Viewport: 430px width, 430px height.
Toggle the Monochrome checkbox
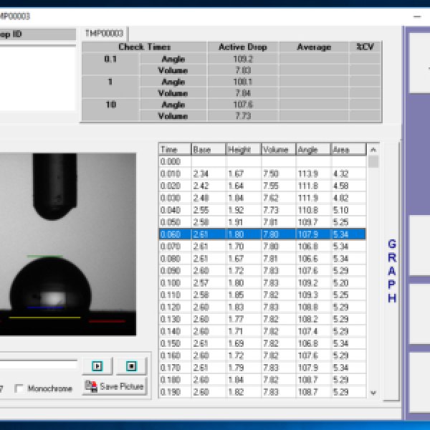pyautogui.click(x=19, y=388)
